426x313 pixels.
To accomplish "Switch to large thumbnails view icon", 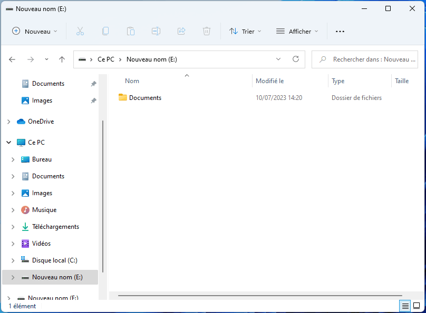I will (417, 306).
